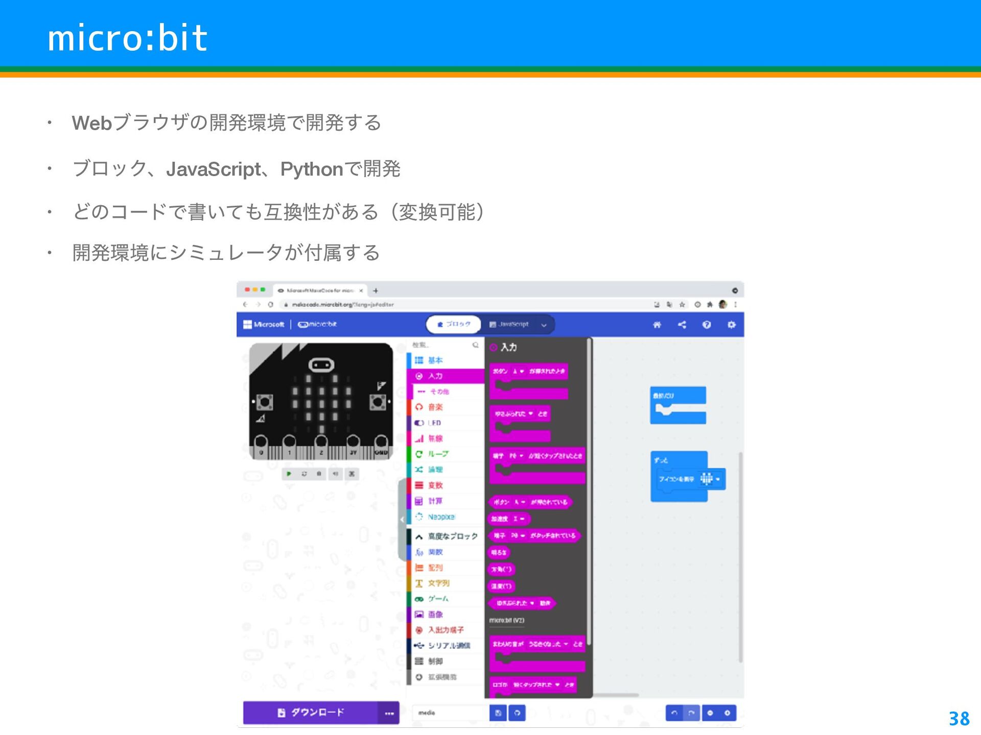Select the 入力 block category
The height and width of the screenshot is (735, 981).
point(446,376)
